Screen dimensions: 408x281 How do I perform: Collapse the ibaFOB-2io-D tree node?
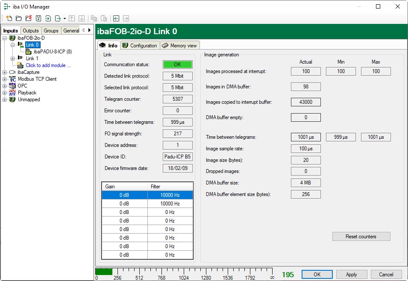(4, 38)
